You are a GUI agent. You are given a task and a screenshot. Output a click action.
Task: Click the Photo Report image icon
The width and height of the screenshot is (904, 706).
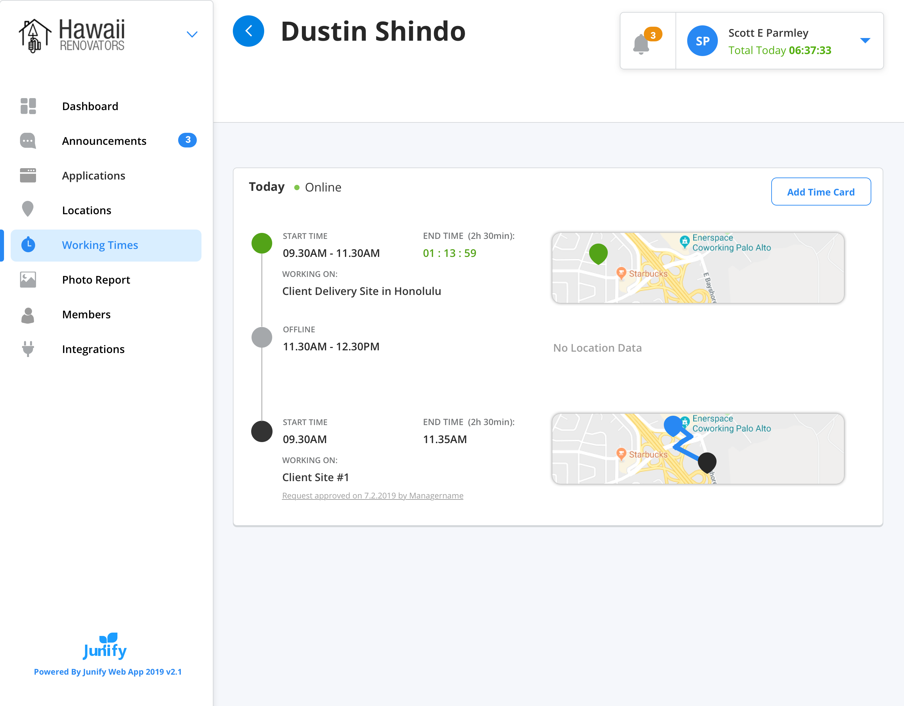(28, 280)
